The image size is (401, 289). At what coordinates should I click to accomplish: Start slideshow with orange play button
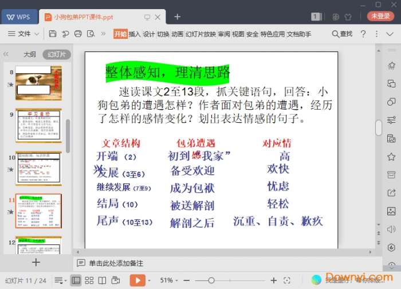pyautogui.click(x=137, y=280)
